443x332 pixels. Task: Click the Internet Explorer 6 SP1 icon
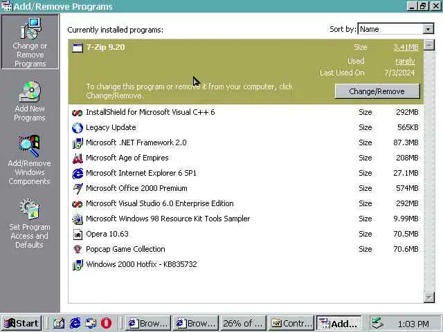click(x=77, y=174)
